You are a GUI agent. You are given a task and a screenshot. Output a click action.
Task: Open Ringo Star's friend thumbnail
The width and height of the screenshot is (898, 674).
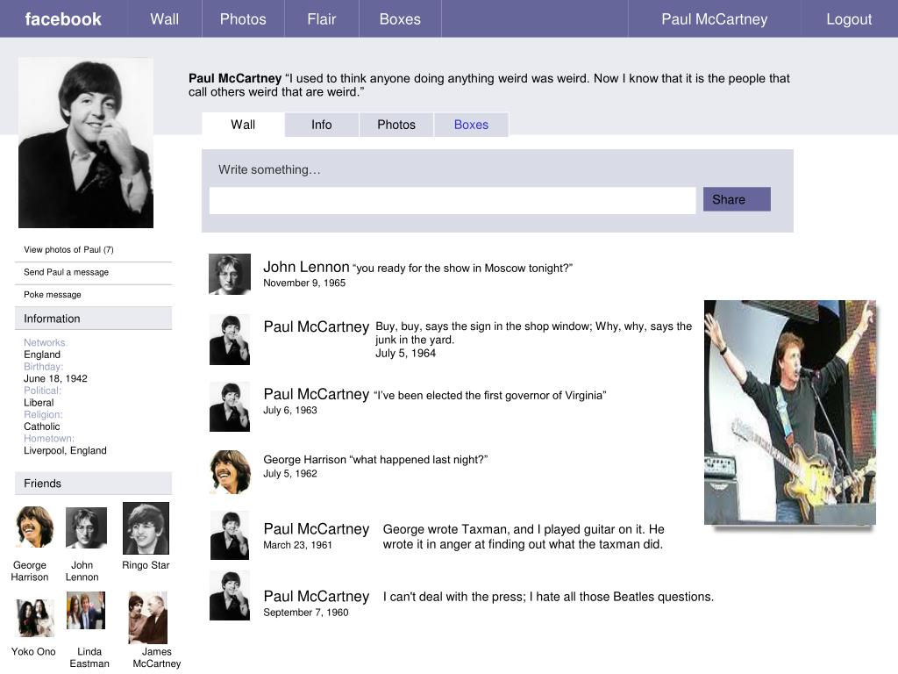click(x=146, y=528)
